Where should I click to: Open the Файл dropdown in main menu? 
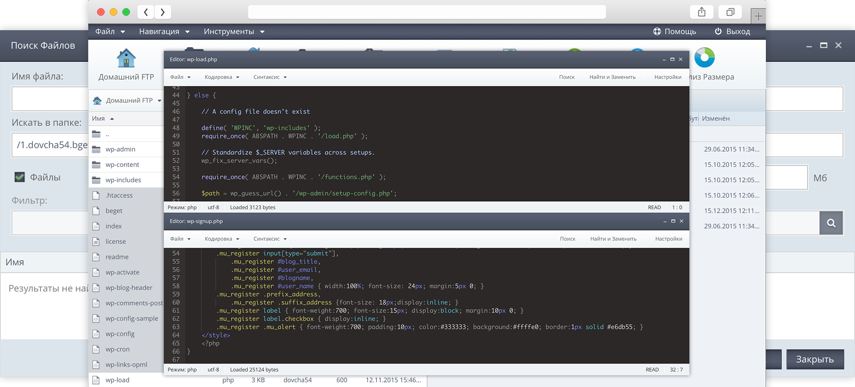pos(110,31)
